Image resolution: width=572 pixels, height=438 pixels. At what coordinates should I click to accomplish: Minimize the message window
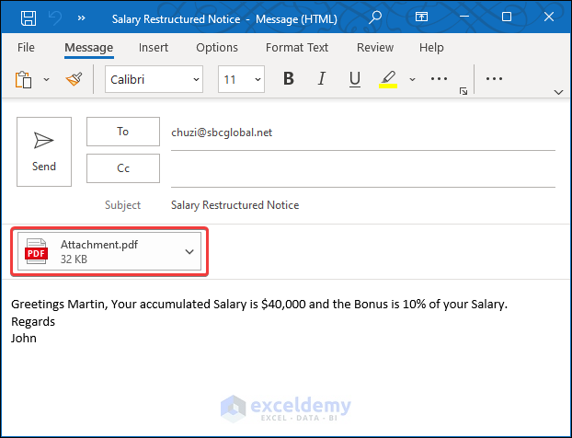(464, 17)
